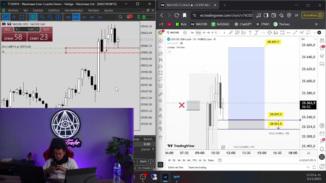The width and height of the screenshot is (326, 183).
Task: Click the add symbol plus icon in TradingView
Action: pos(185,33)
